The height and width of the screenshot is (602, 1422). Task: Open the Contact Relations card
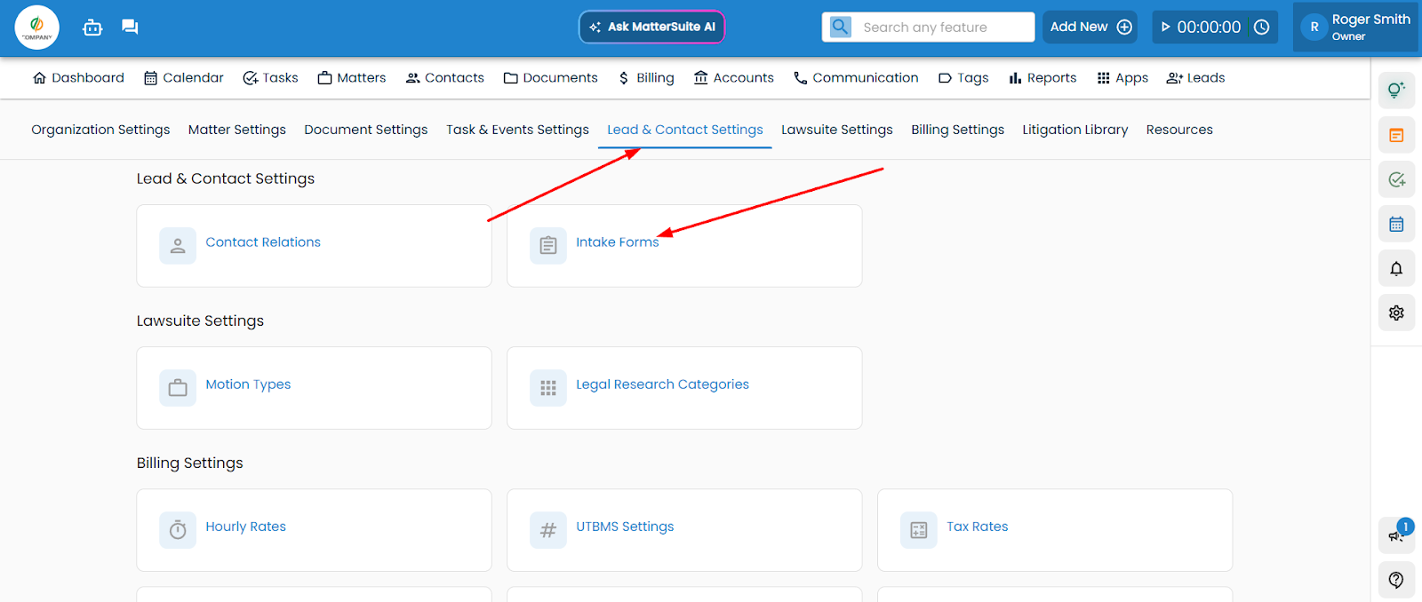pyautogui.click(x=263, y=242)
